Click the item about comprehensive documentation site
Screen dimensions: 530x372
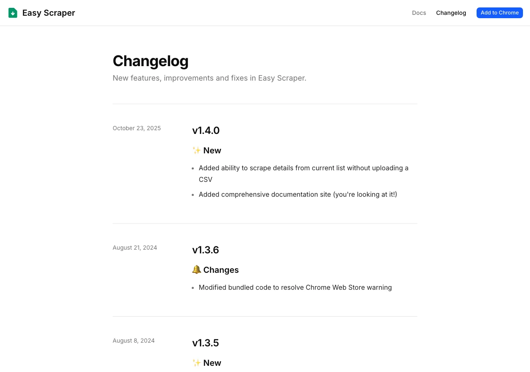click(x=298, y=194)
